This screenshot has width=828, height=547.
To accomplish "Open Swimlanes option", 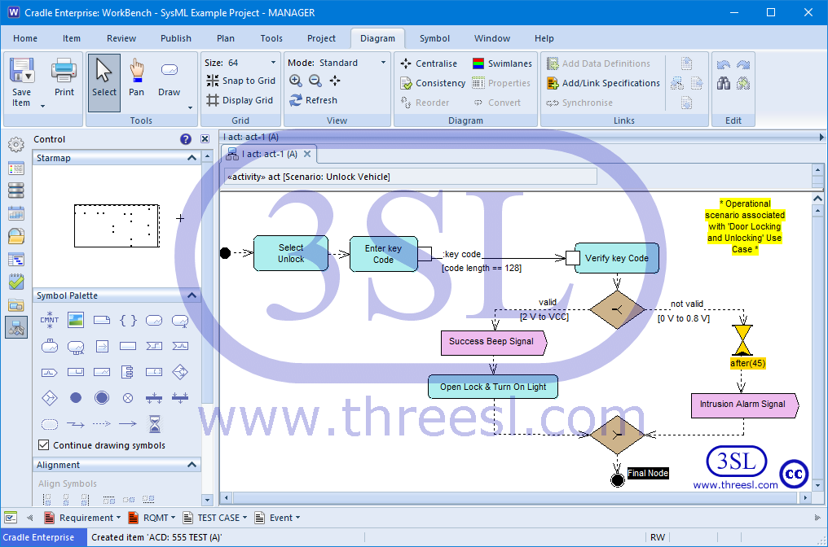I will pos(502,63).
